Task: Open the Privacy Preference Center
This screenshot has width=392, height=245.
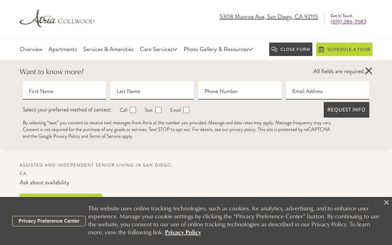Action: [x=49, y=221]
